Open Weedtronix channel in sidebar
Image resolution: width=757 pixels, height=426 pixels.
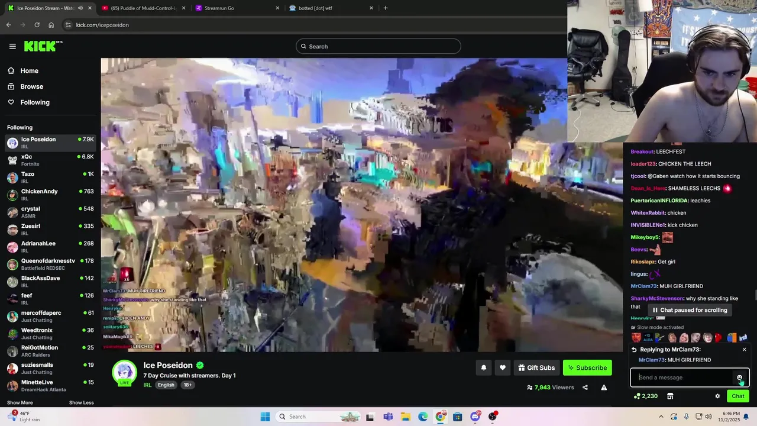[50, 333]
